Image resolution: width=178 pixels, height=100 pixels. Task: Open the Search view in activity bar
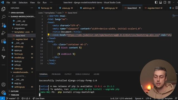pyautogui.click(x=3, y=17)
